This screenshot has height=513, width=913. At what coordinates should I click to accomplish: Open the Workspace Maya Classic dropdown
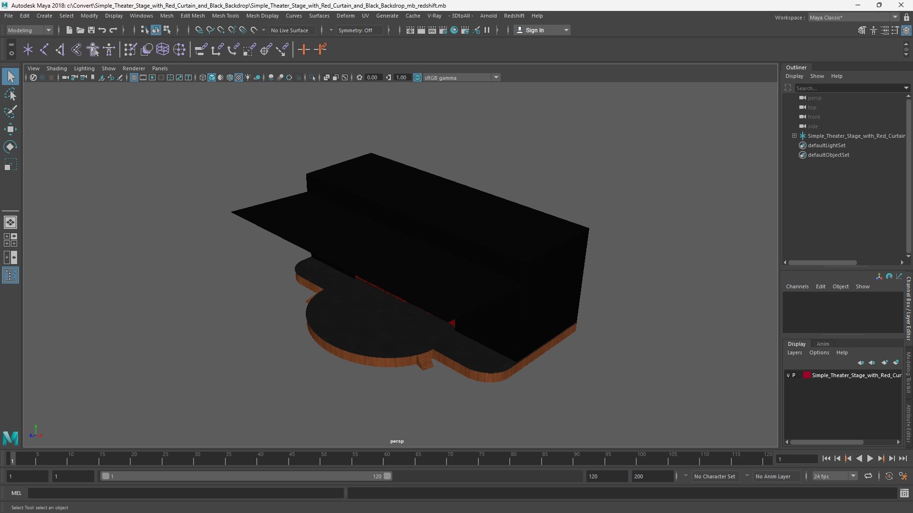[x=853, y=17]
